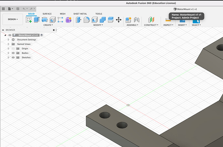Expand the Origin node
This screenshot has width=223, height=147.
point(8,48)
